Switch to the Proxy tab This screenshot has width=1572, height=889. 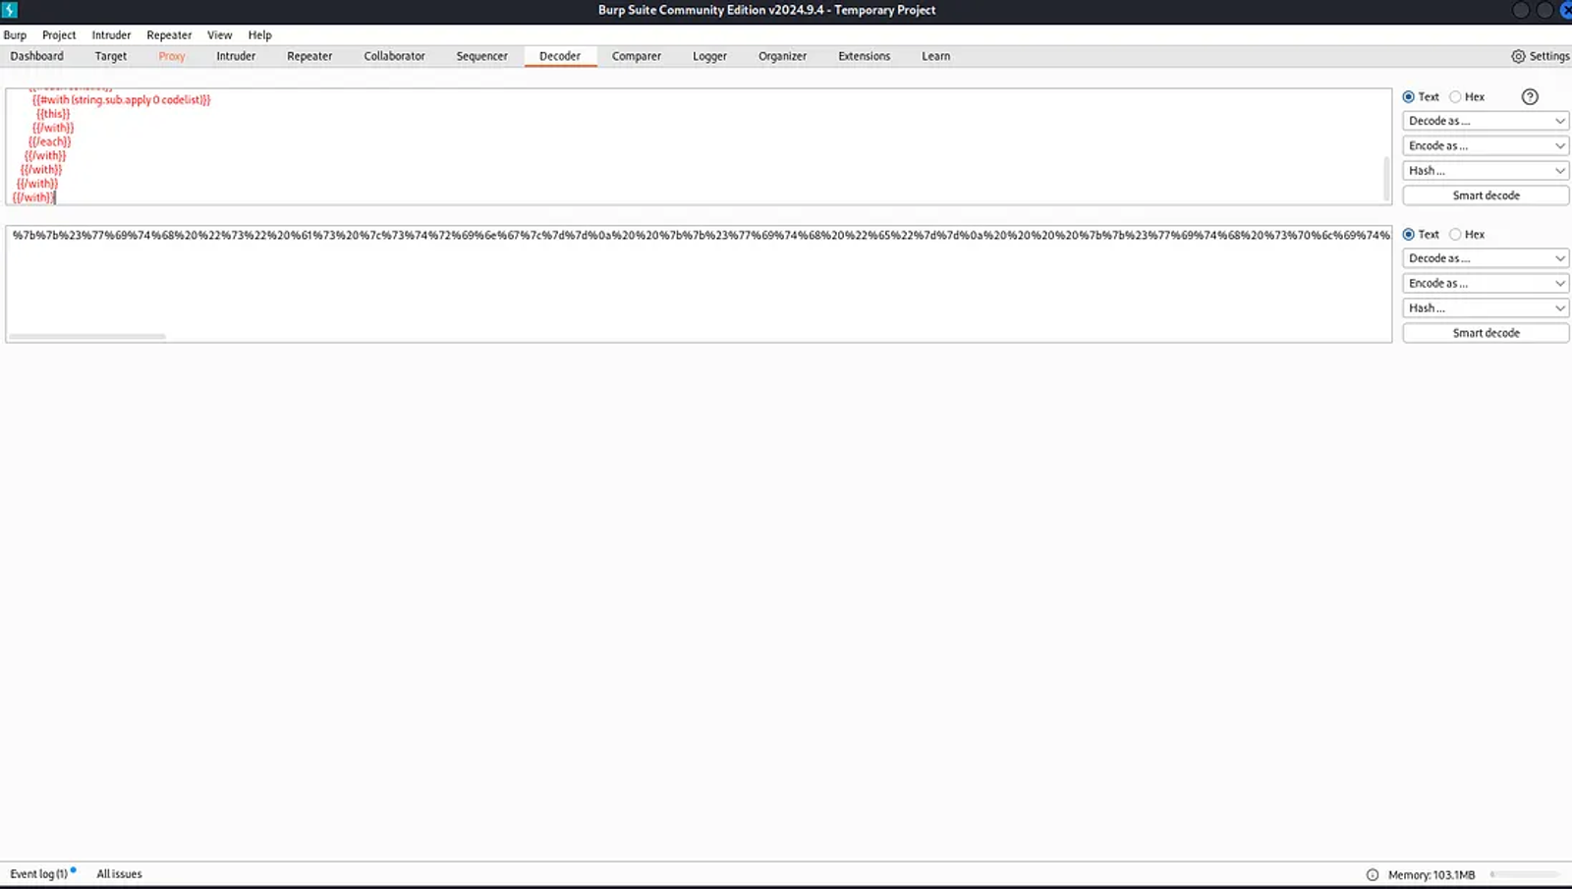point(171,56)
